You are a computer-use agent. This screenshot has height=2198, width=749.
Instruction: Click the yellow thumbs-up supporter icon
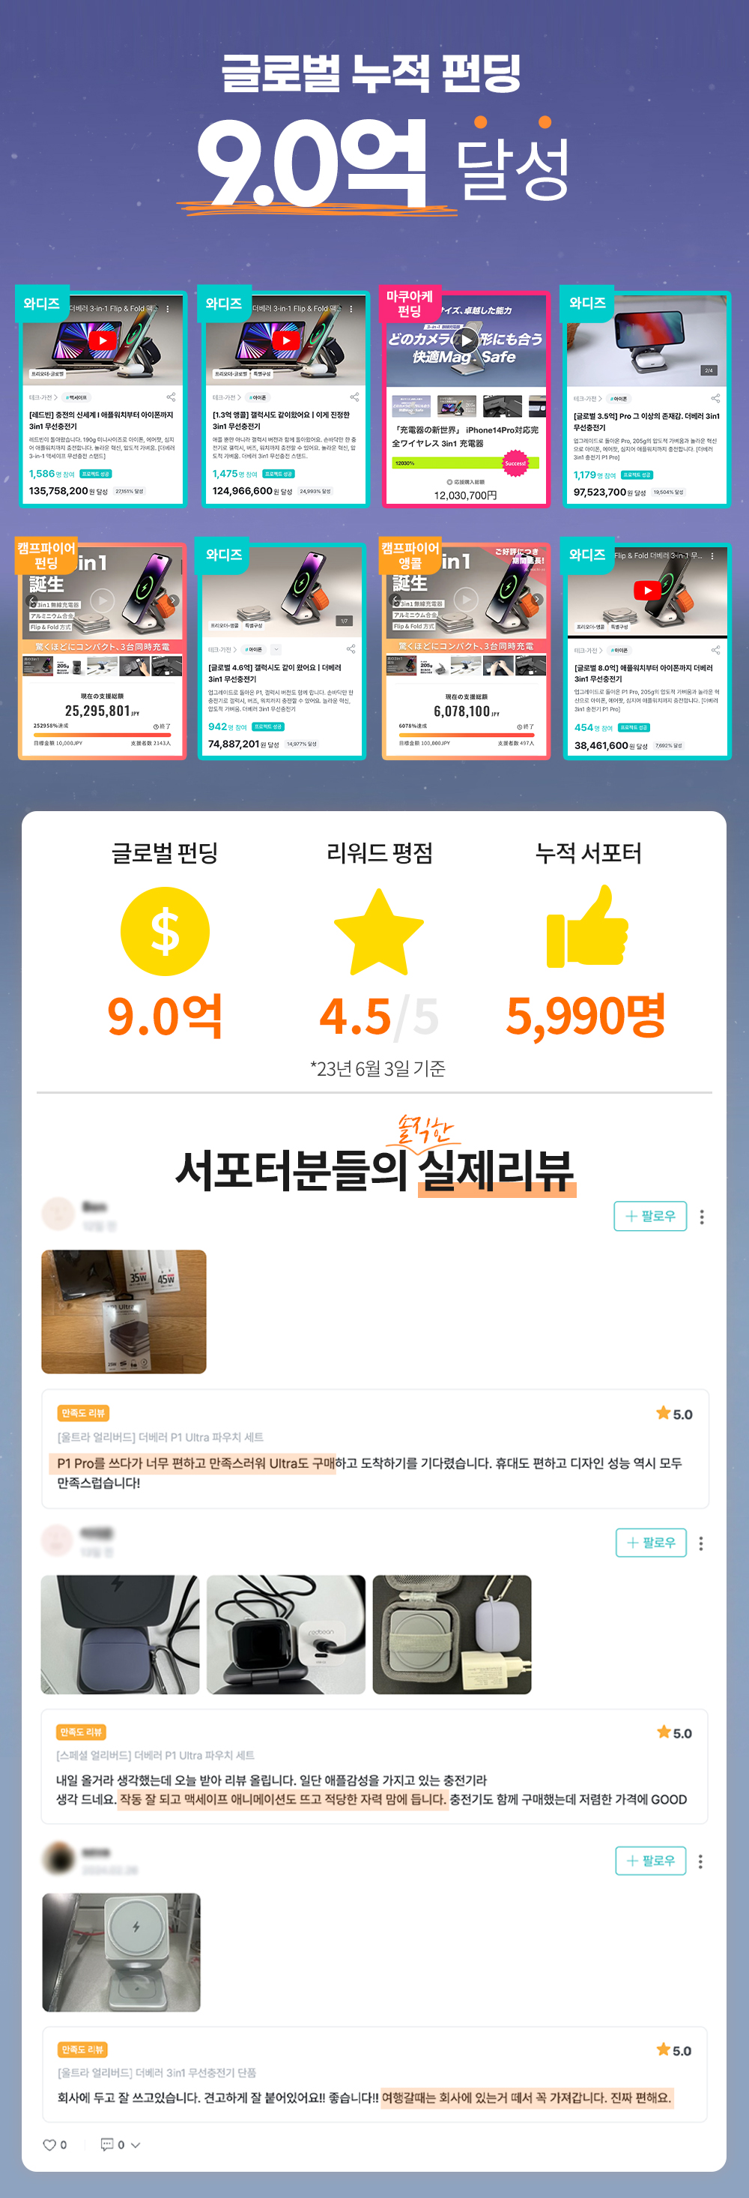coord(587,926)
